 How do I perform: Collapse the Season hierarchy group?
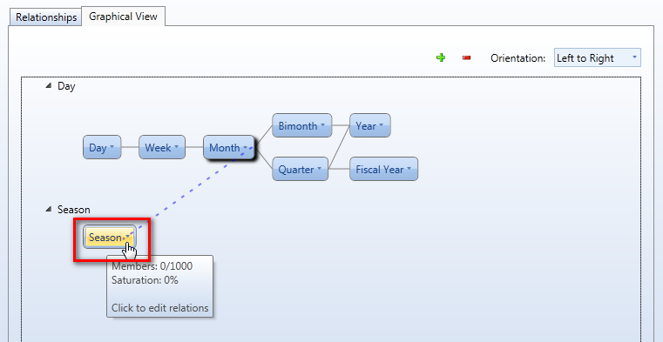click(x=49, y=209)
